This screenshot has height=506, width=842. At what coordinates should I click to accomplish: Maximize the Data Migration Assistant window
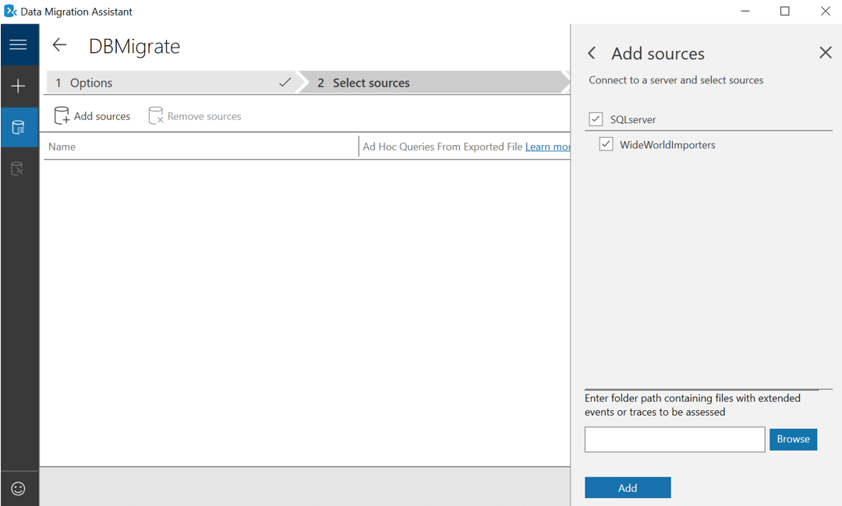[x=784, y=11]
